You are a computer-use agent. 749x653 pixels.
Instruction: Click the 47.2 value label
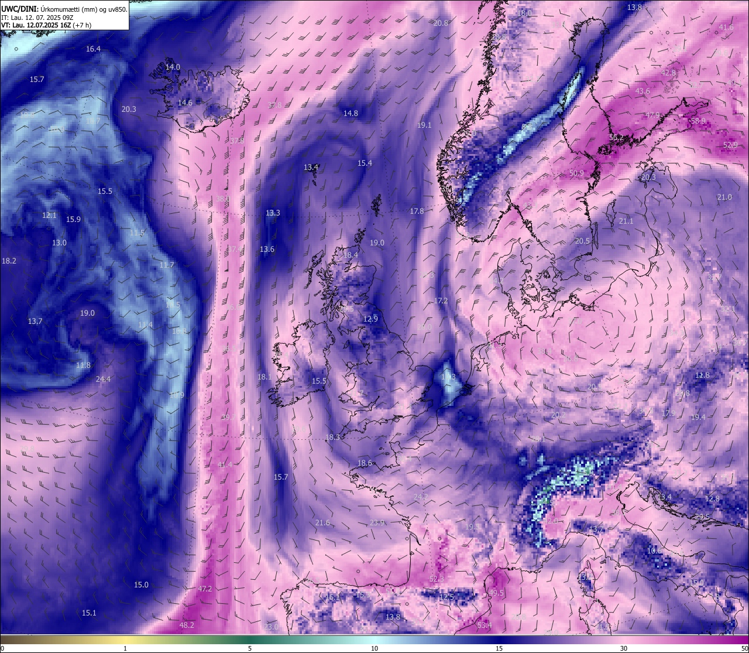[x=205, y=589]
